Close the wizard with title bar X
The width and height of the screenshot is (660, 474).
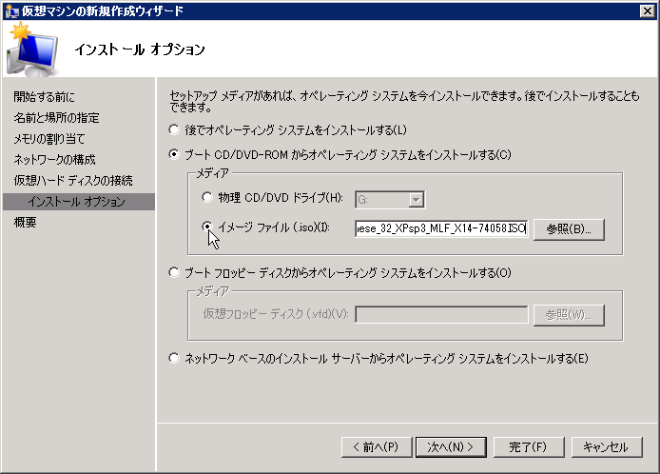(647, 10)
